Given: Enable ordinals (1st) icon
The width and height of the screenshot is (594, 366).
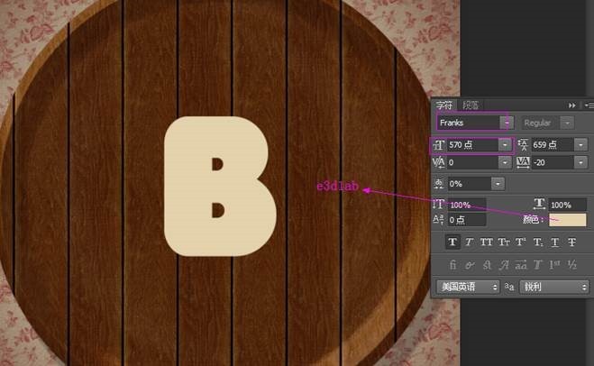Looking at the screenshot, I should [555, 265].
